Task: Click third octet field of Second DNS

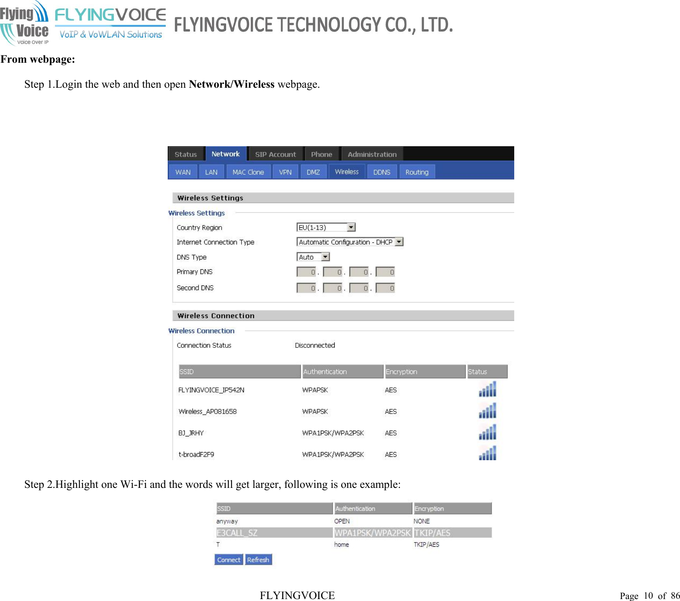Action: pos(359,288)
